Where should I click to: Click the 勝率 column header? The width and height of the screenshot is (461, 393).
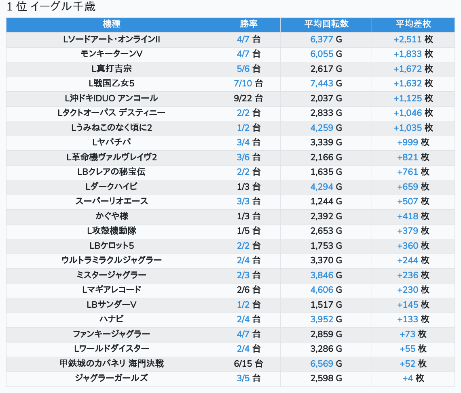(248, 24)
